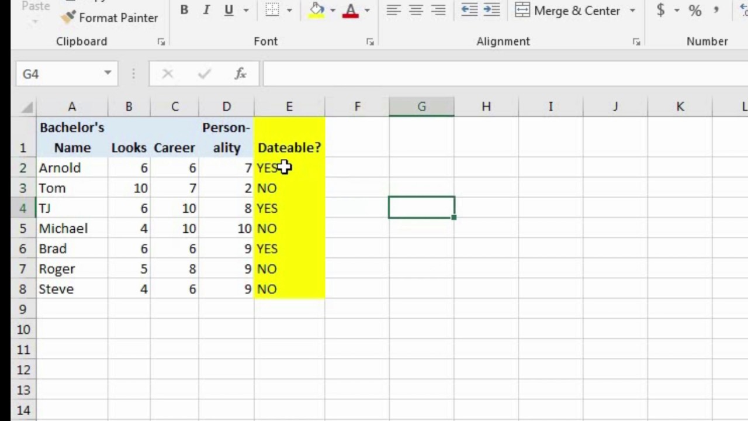748x421 pixels.
Task: Open the borders dropdown arrow
Action: [289, 11]
